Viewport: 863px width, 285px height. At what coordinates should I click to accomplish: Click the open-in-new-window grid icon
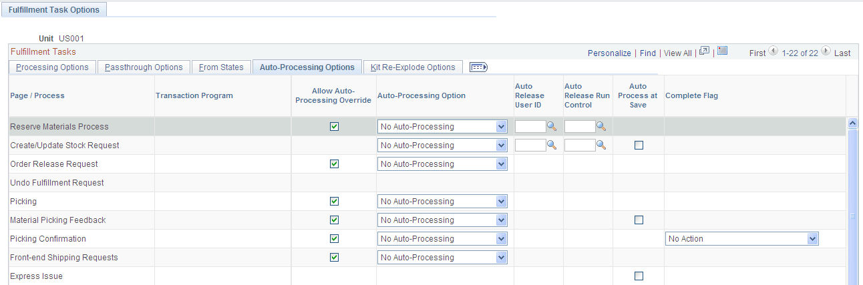click(704, 52)
